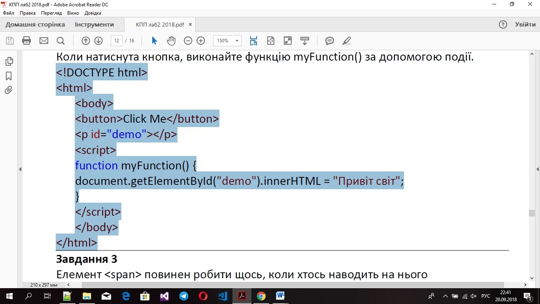
Task: Go to previous page arrow
Action: [x=86, y=41]
